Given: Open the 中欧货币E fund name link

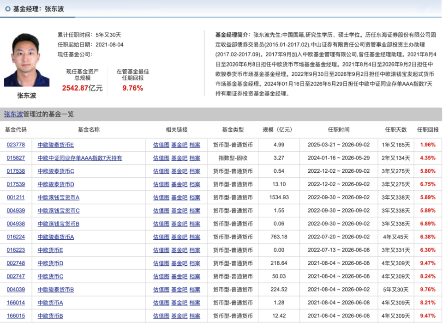Looking at the screenshot, I should click(50, 250).
